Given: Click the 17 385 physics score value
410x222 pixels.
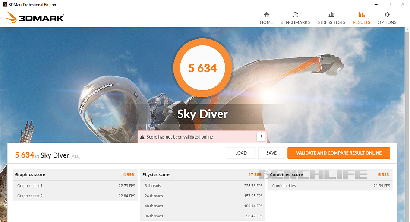Looking at the screenshot, I should pos(255,174).
